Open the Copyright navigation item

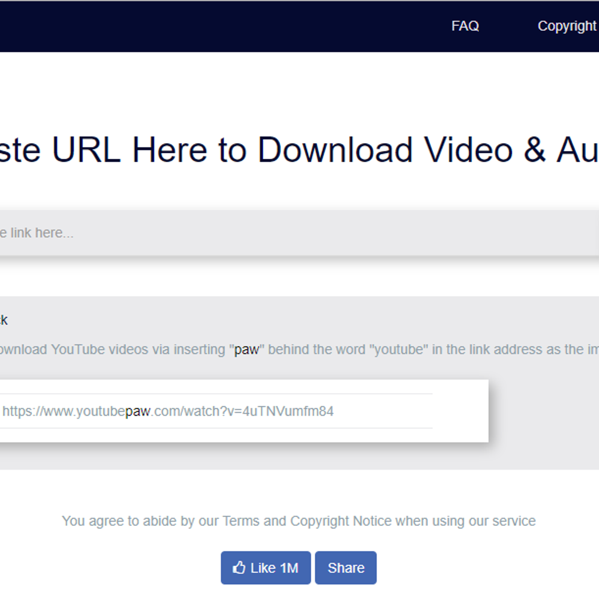pyautogui.click(x=568, y=26)
